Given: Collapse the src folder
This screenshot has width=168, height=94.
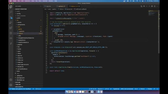Looking at the screenshot, I should (x=18, y=20).
